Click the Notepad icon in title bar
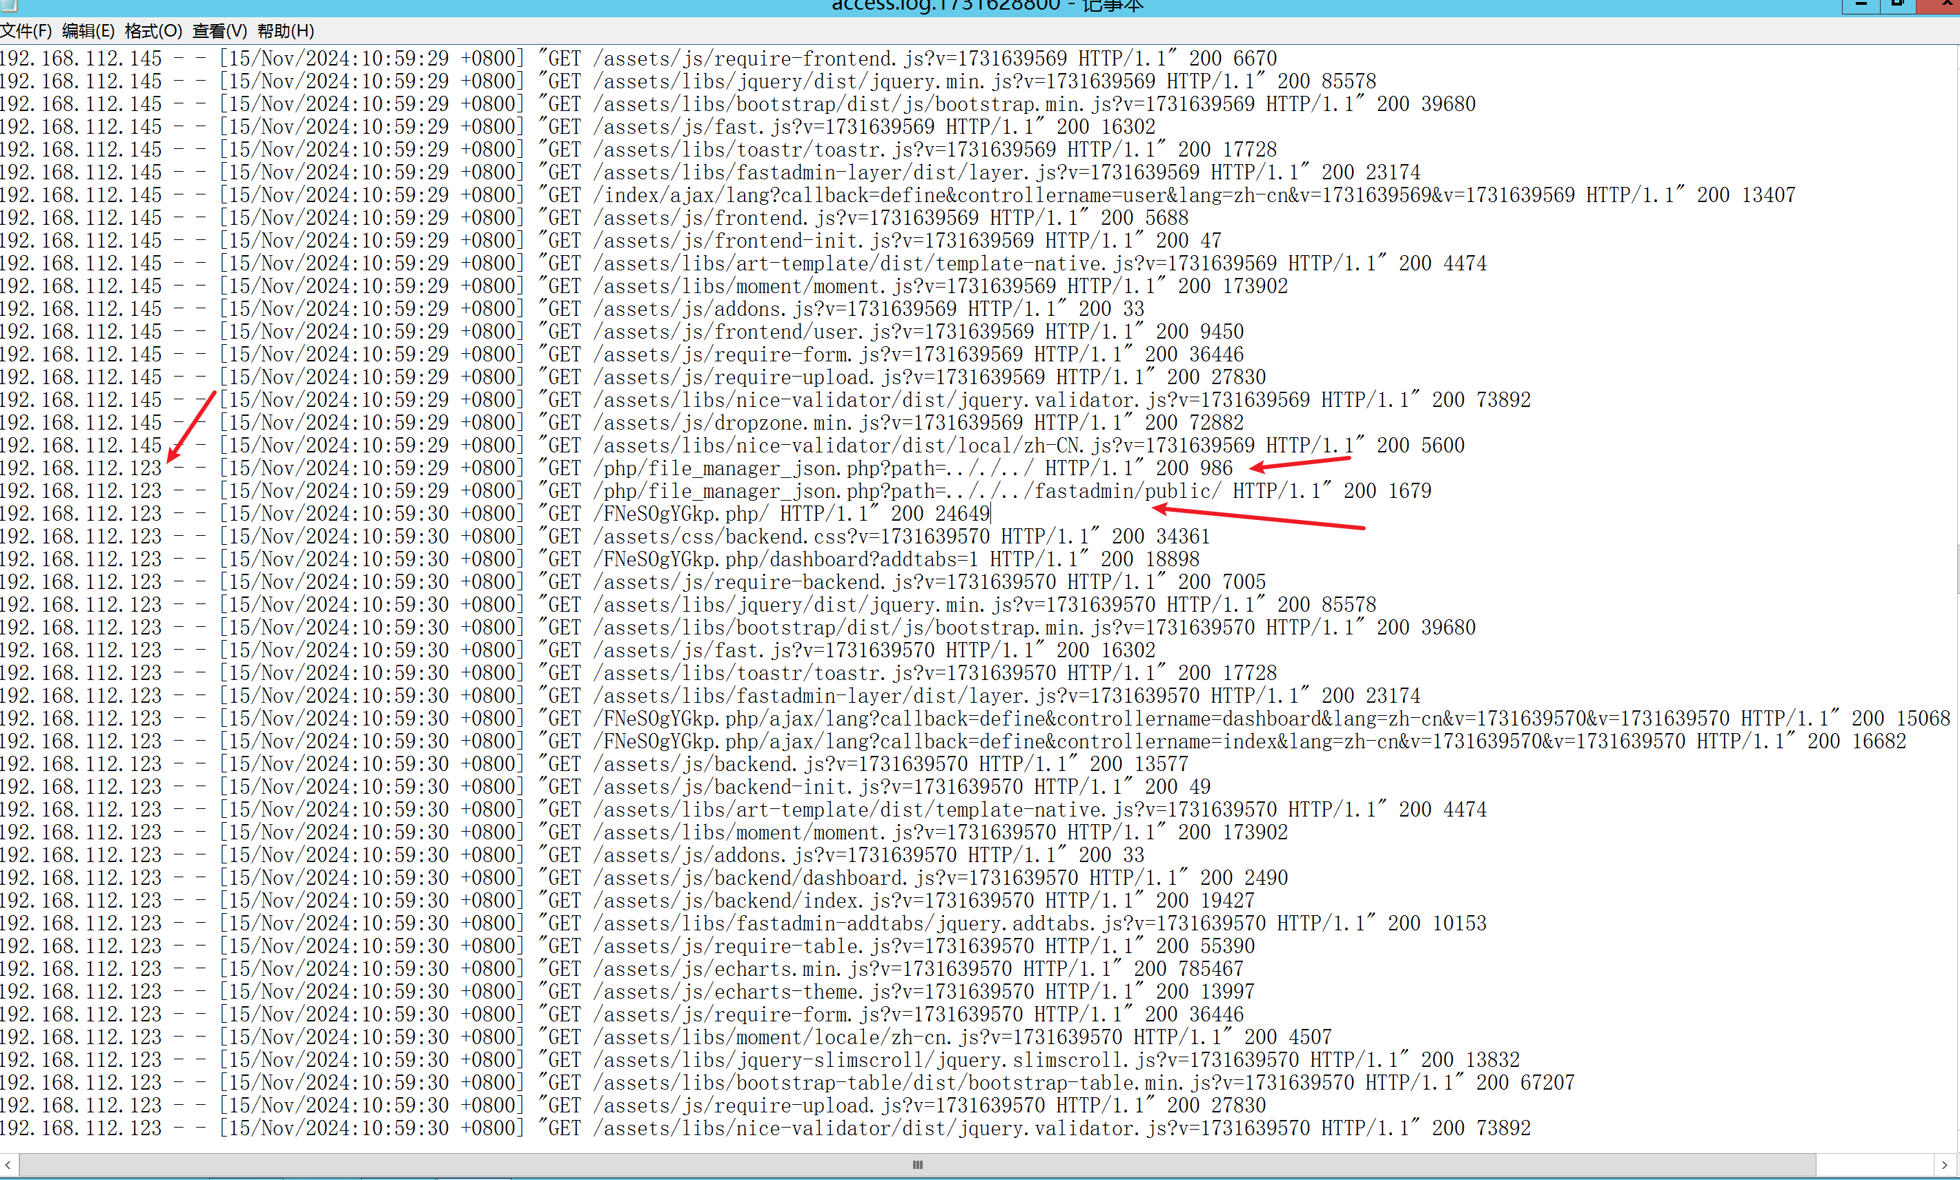This screenshot has width=1960, height=1180. tap(9, 5)
